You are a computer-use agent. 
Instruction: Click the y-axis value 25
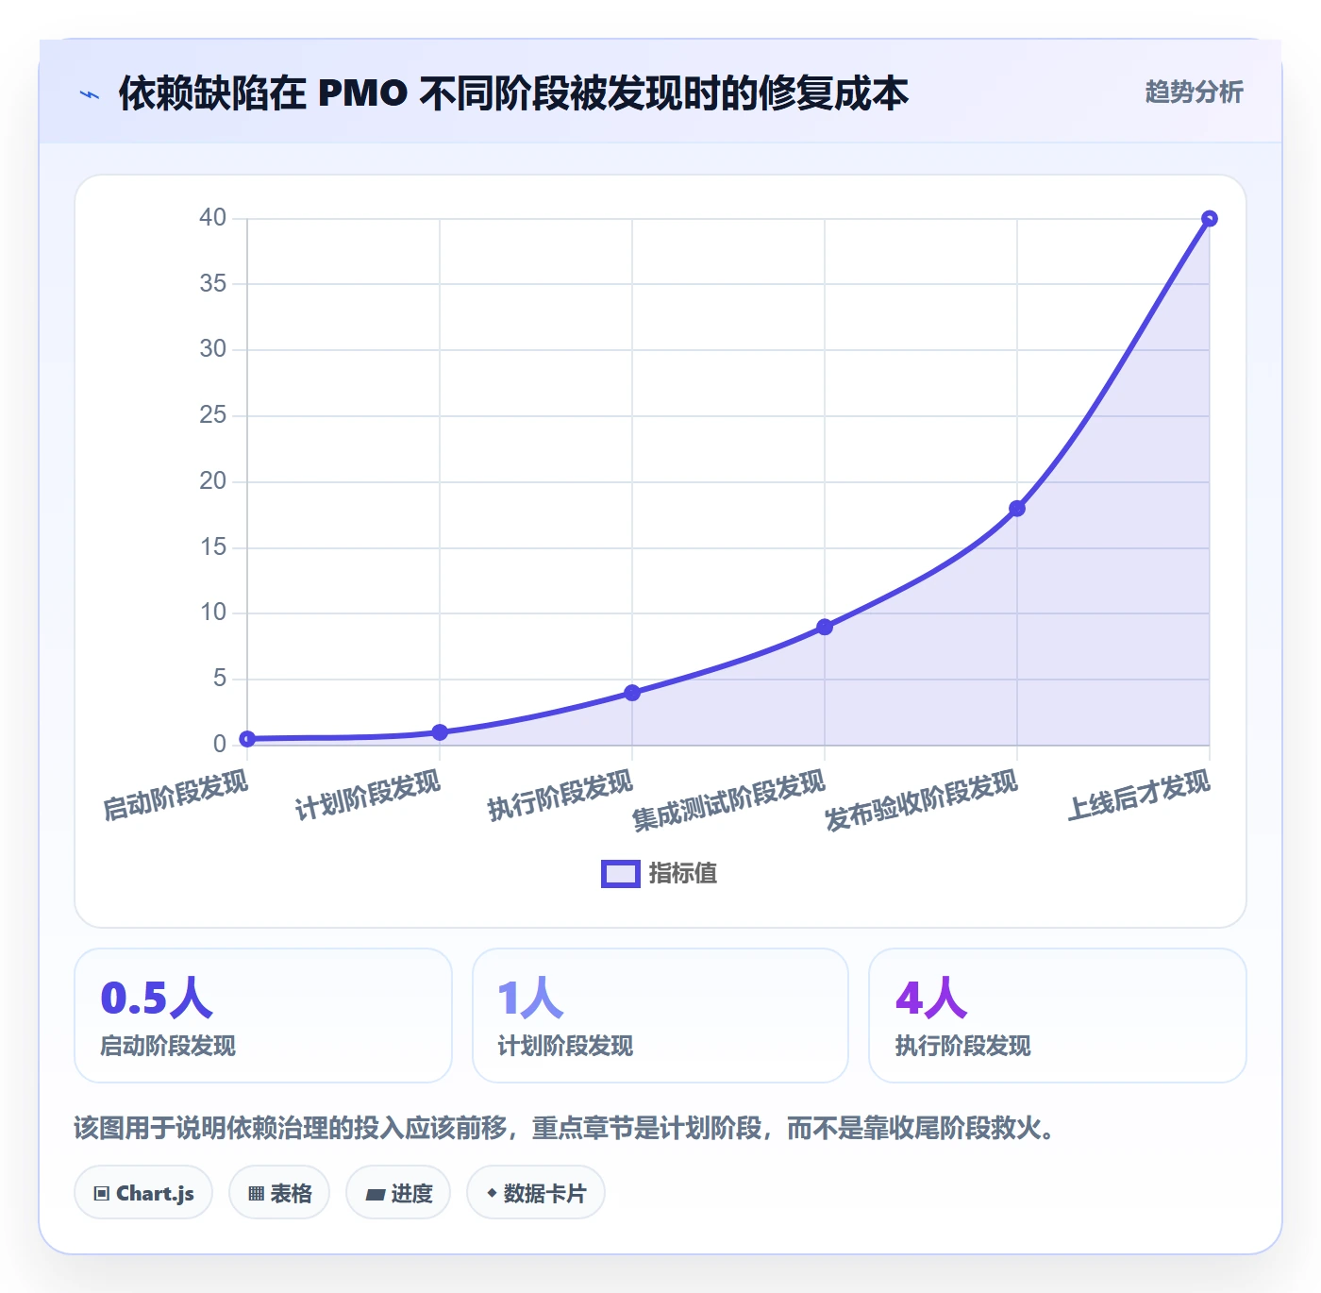coord(213,415)
